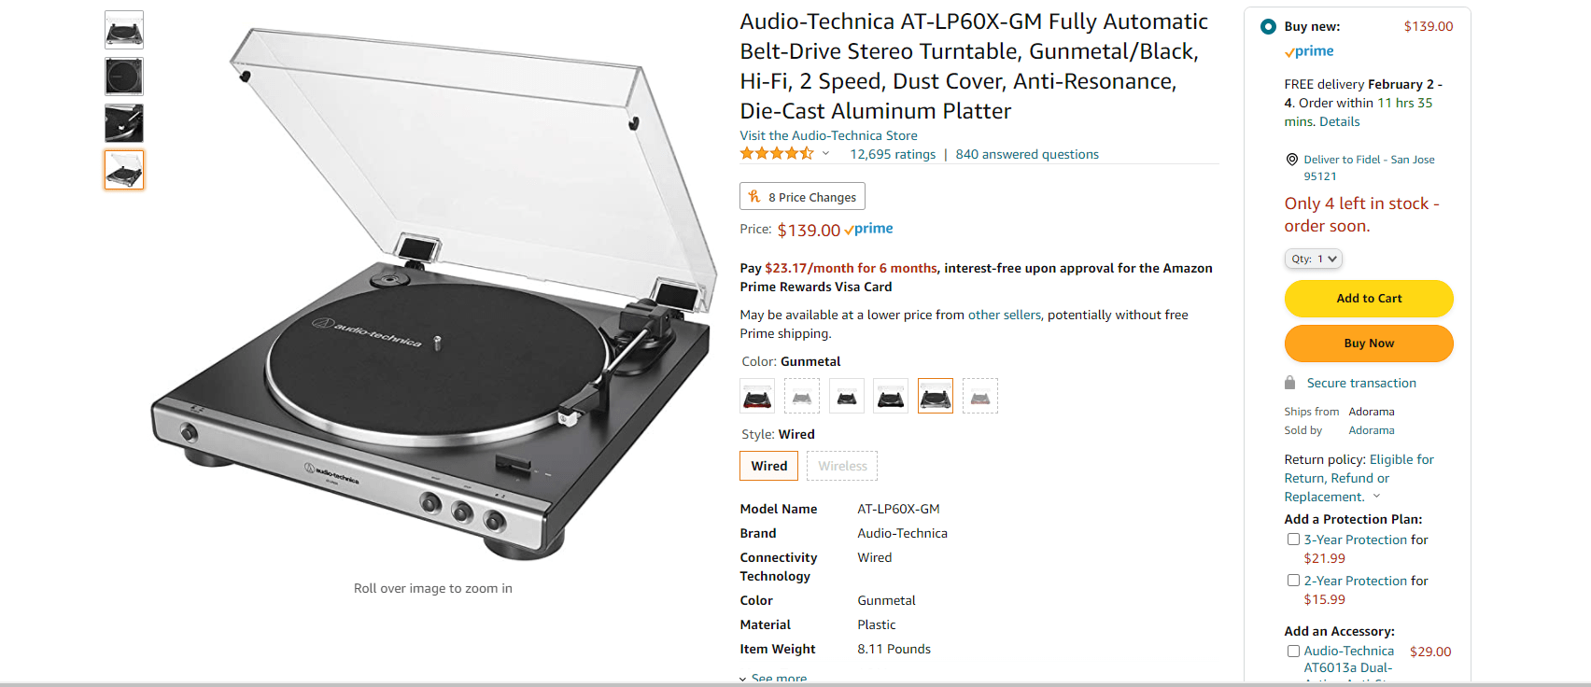Open the Qty dropdown
The image size is (1591, 687).
tap(1313, 259)
